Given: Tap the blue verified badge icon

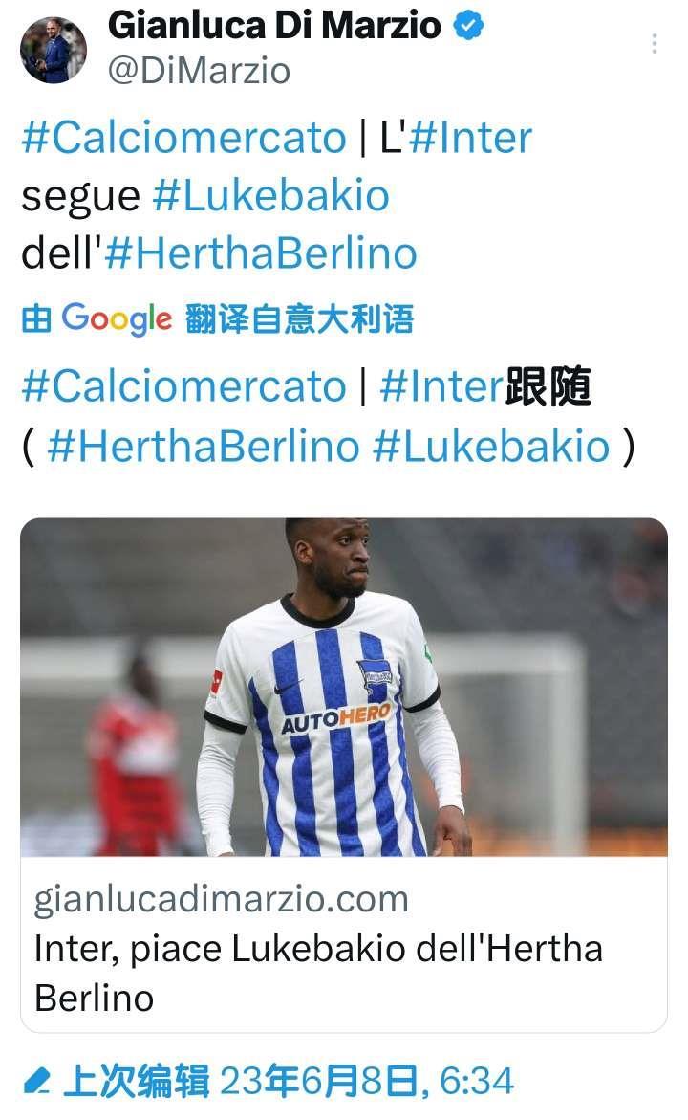Looking at the screenshot, I should click(469, 26).
